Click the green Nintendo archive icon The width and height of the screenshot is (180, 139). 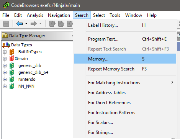pyautogui.click(x=12, y=79)
